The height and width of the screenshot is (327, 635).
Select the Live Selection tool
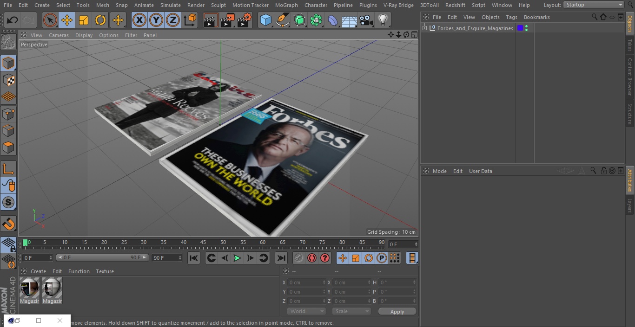[50, 20]
